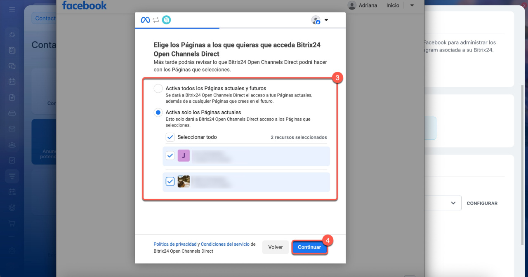This screenshot has height=277, width=528.
Task: Open the CRM funnel icon in sidebar
Action: (x=12, y=176)
